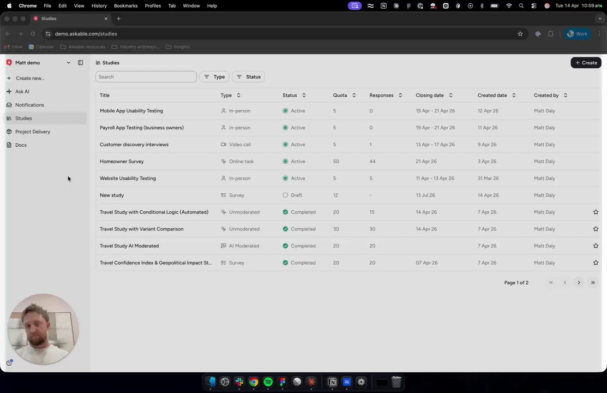The height and width of the screenshot is (393, 607).
Task: Open the History menu
Action: point(99,6)
